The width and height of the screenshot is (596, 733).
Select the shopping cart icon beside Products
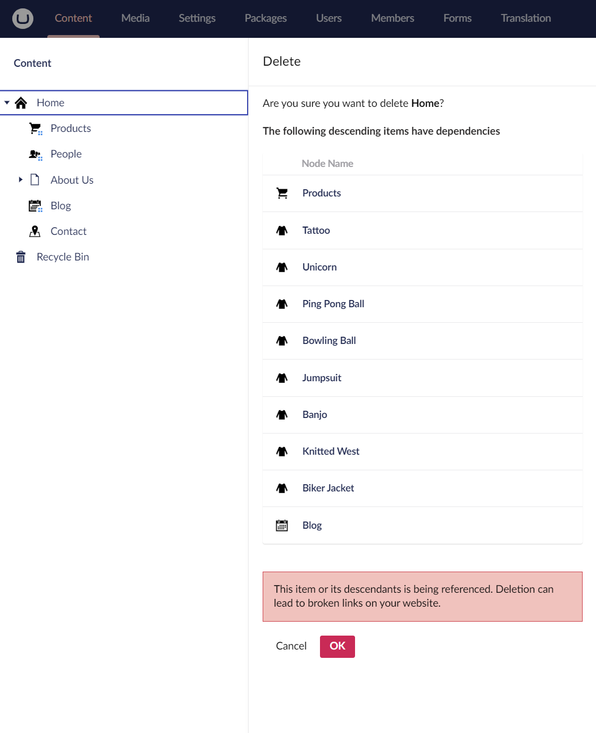tap(35, 128)
